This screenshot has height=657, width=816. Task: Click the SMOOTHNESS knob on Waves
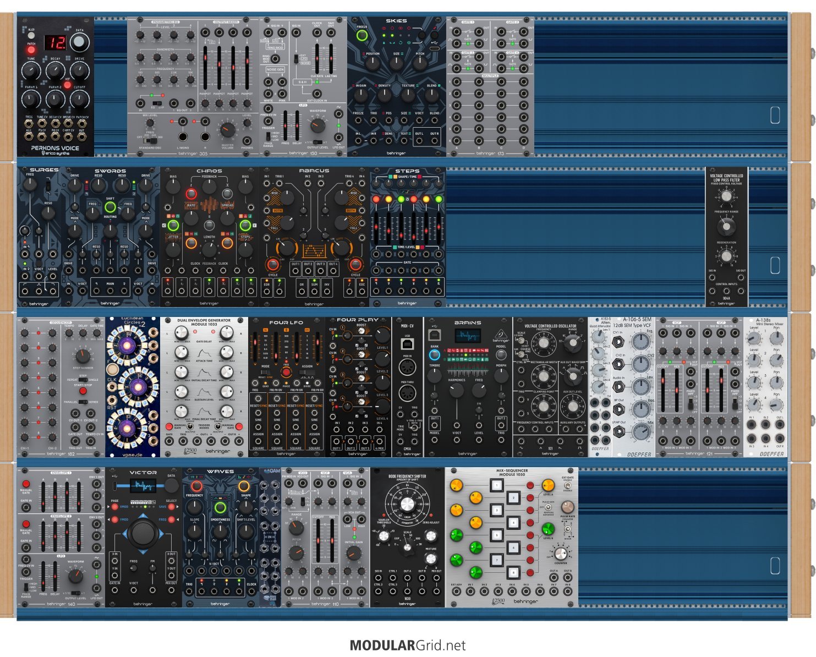220,532
